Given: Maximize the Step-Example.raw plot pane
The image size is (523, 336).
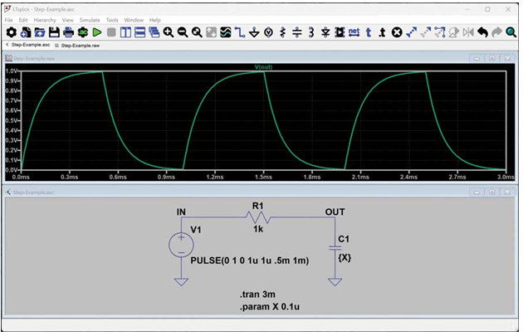Looking at the screenshot, I should pos(491,59).
